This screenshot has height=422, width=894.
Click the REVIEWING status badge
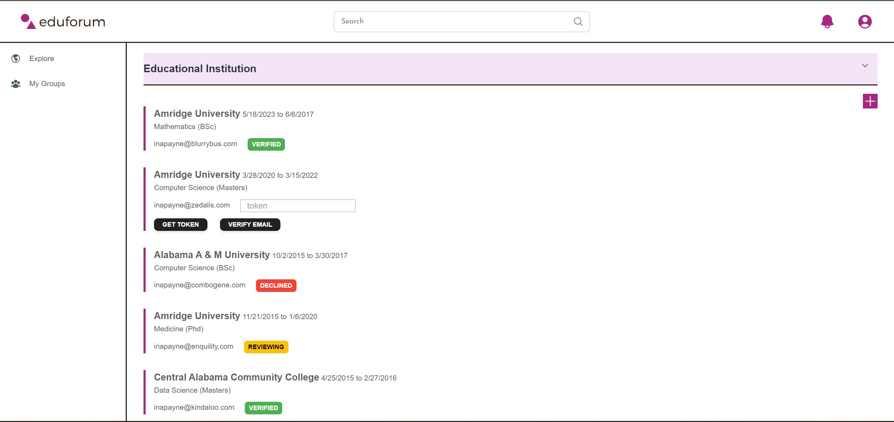tap(266, 347)
